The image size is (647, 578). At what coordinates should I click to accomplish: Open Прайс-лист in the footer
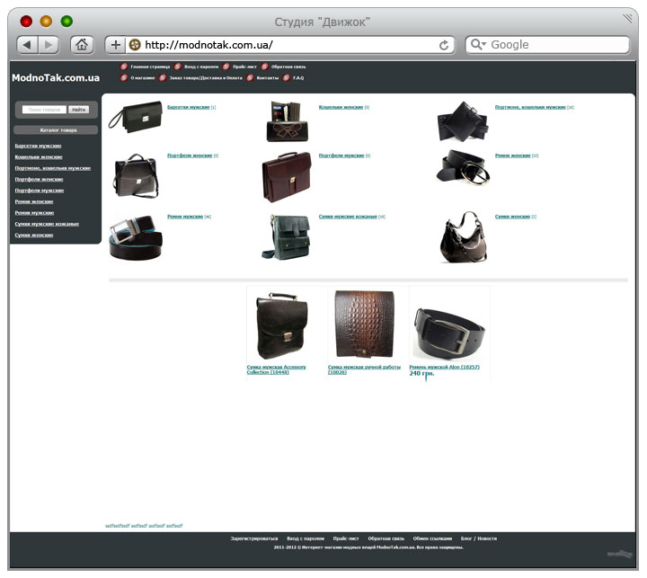[x=346, y=538]
